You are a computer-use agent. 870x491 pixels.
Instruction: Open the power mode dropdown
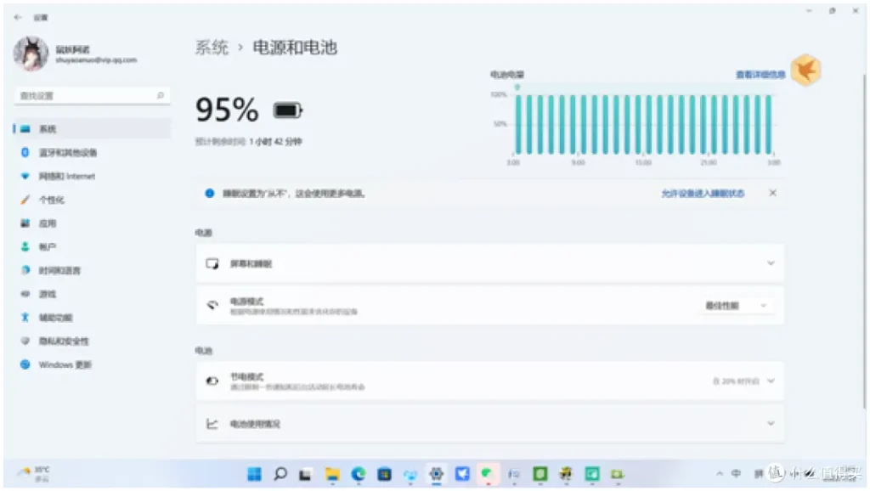pos(736,306)
